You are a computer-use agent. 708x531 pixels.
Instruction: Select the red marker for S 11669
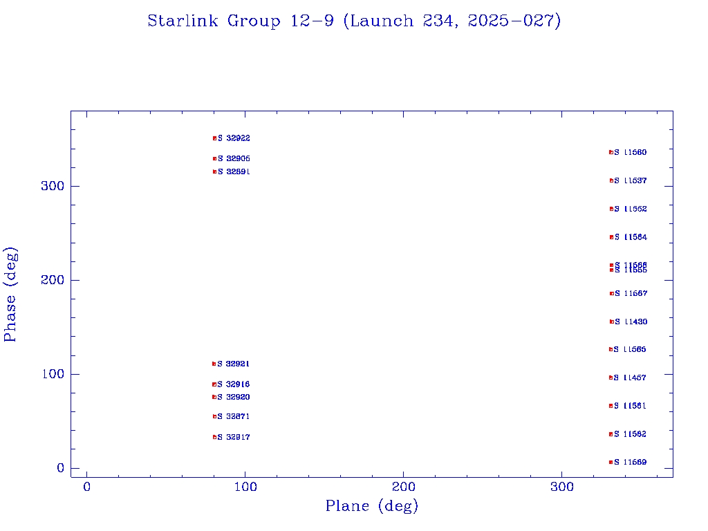tap(611, 462)
